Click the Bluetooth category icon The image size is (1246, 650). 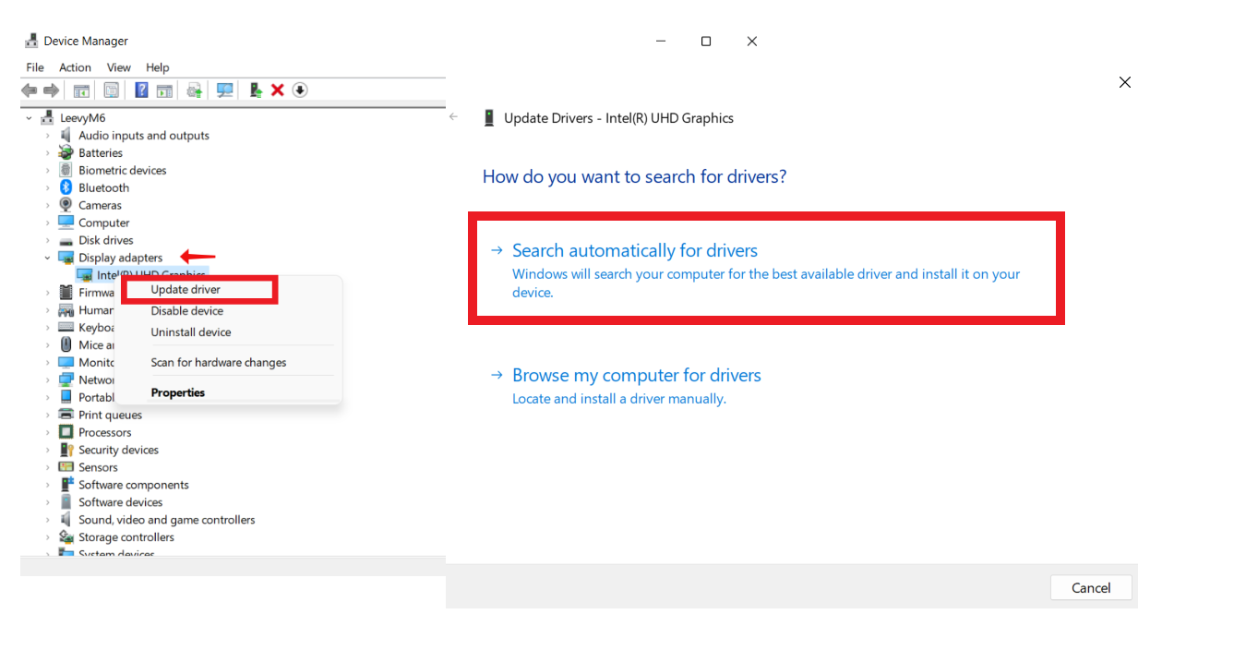[66, 187]
